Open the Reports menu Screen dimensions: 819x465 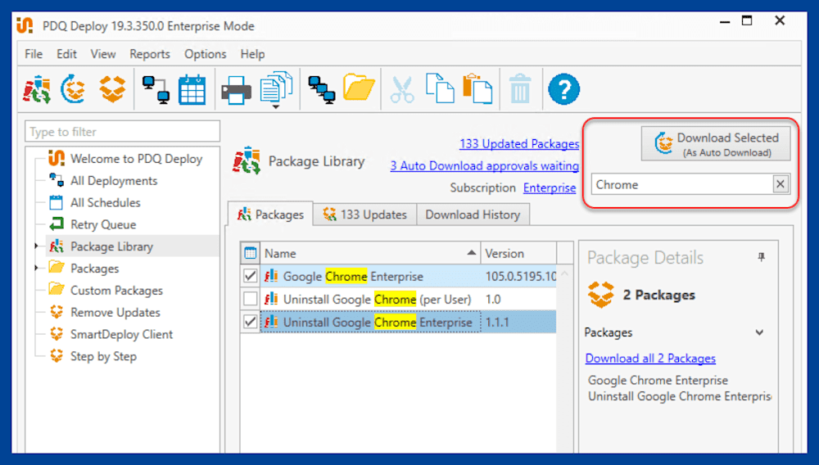point(150,54)
